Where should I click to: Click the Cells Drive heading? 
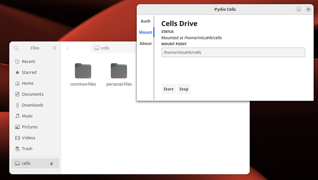point(179,24)
